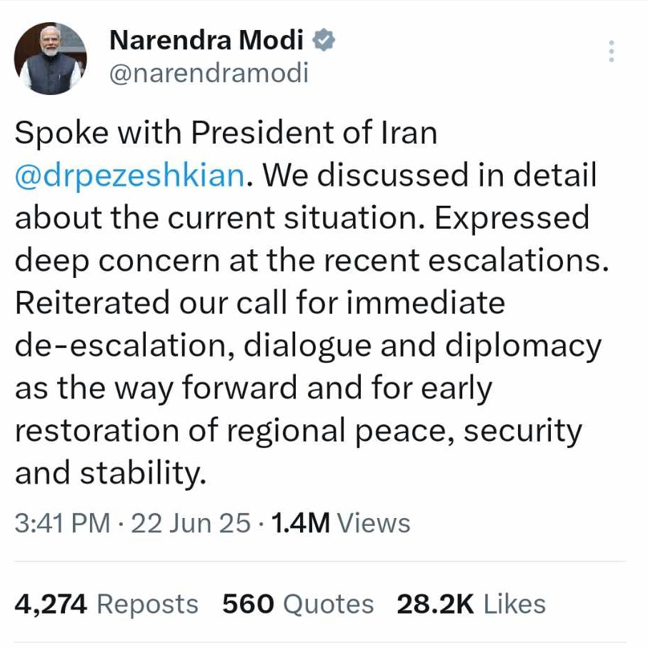Click the phrase "restoration of regional peace, security"

[299, 432]
